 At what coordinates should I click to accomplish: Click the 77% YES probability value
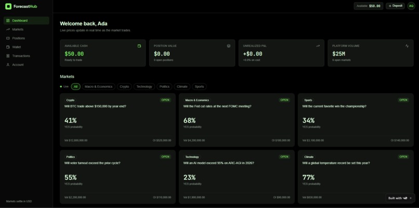click(x=308, y=177)
